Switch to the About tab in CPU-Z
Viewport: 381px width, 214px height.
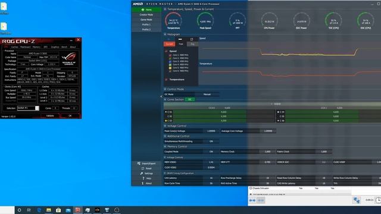tap(73, 47)
